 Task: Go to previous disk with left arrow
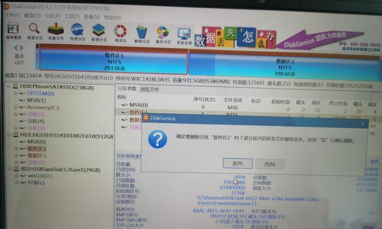coord(16,48)
